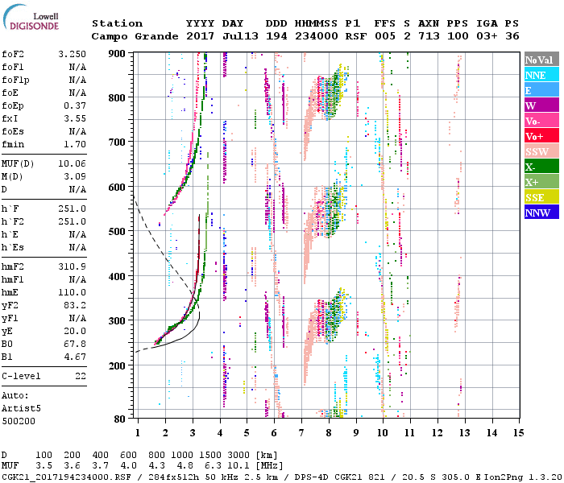Select the X- dark green legend swatch

click(541, 167)
